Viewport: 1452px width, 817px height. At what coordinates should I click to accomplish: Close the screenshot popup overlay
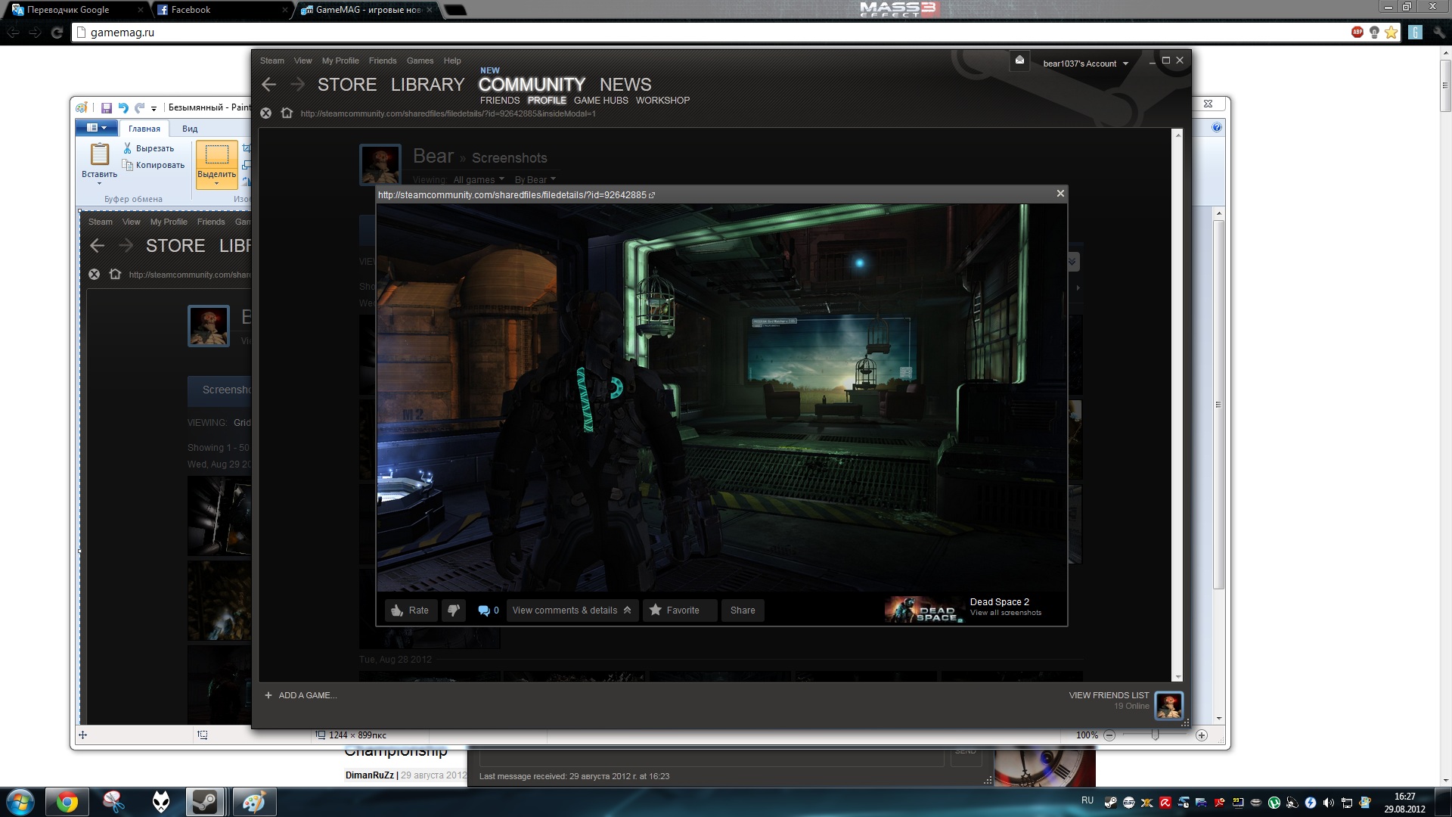1060,194
